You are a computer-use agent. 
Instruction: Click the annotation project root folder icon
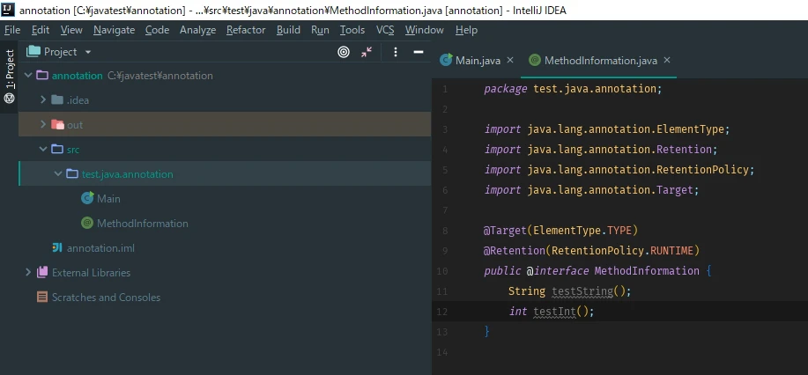[42, 76]
